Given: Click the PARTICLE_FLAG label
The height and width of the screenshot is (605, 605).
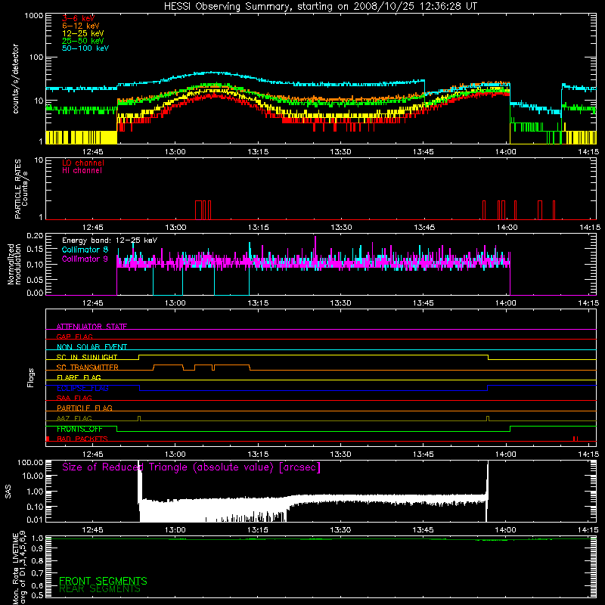Looking at the screenshot, I should (x=85, y=408).
